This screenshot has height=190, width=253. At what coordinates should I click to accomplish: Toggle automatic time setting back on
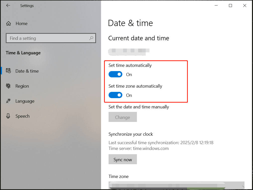tap(115, 74)
